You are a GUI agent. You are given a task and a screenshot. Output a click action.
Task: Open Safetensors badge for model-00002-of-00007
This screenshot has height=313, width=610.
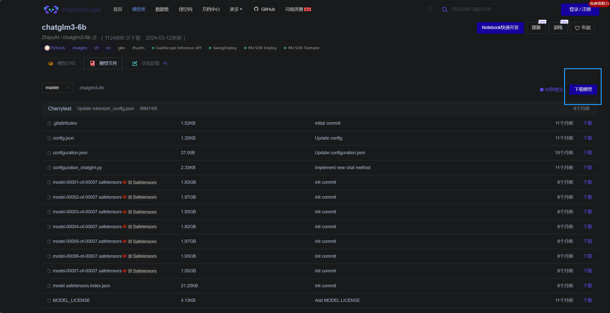[142, 197]
